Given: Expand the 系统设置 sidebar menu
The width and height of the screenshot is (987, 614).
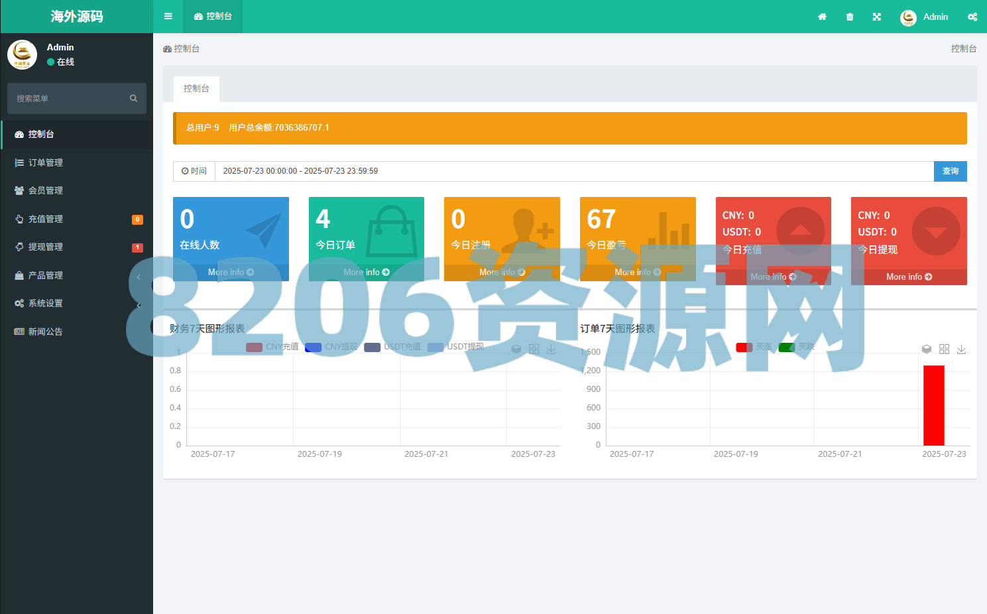Looking at the screenshot, I should pyautogui.click(x=45, y=303).
